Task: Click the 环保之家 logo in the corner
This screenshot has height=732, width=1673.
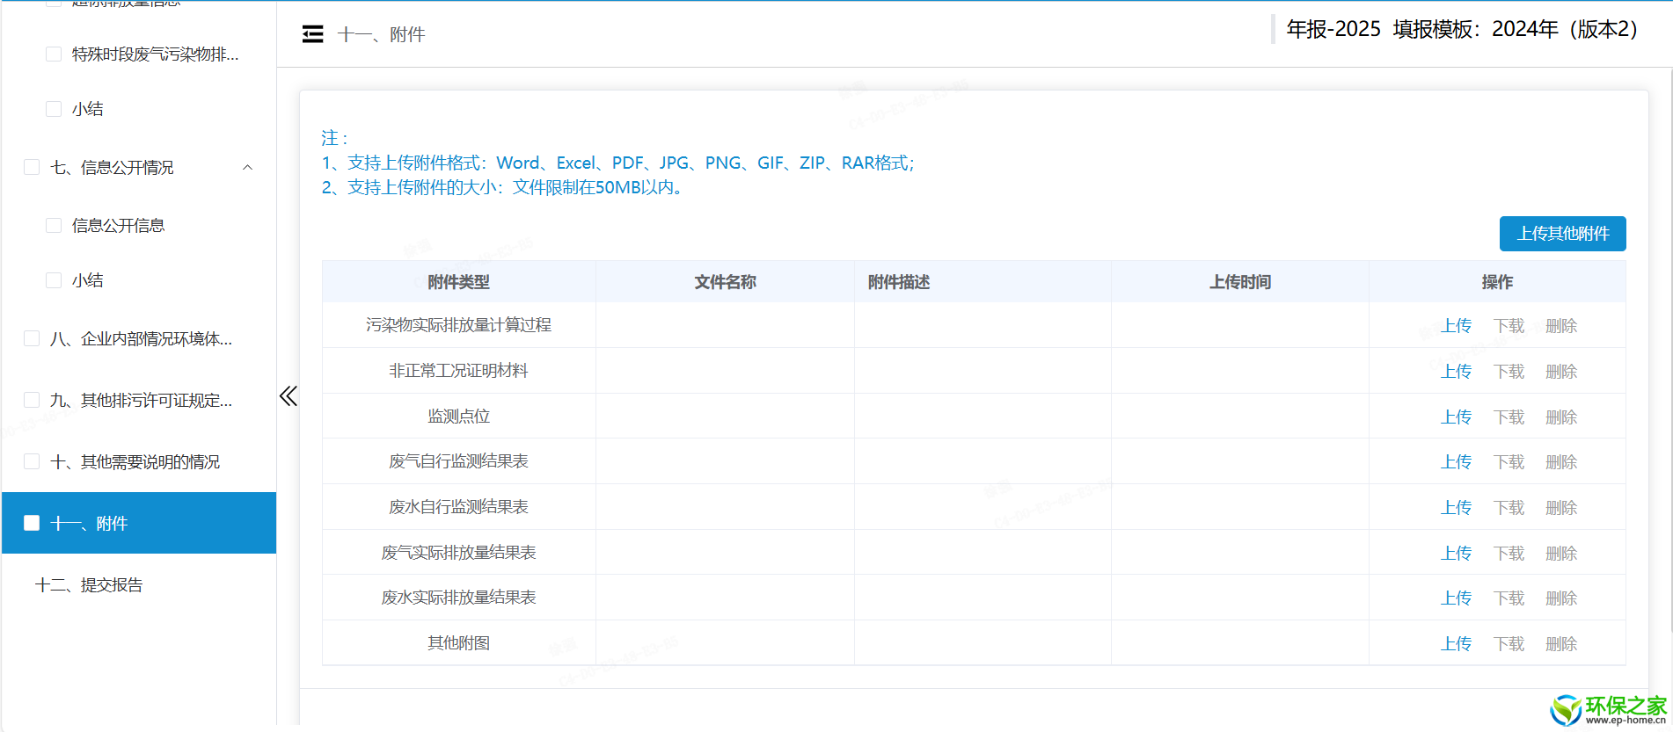Action: pyautogui.click(x=1608, y=710)
